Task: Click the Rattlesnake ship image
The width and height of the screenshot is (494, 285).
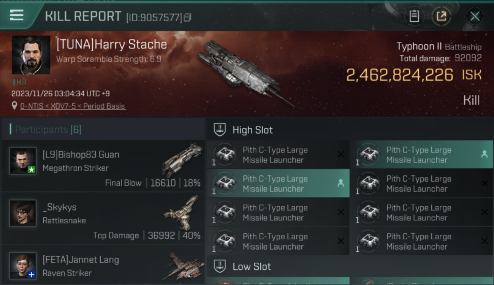Action: pyautogui.click(x=182, y=212)
